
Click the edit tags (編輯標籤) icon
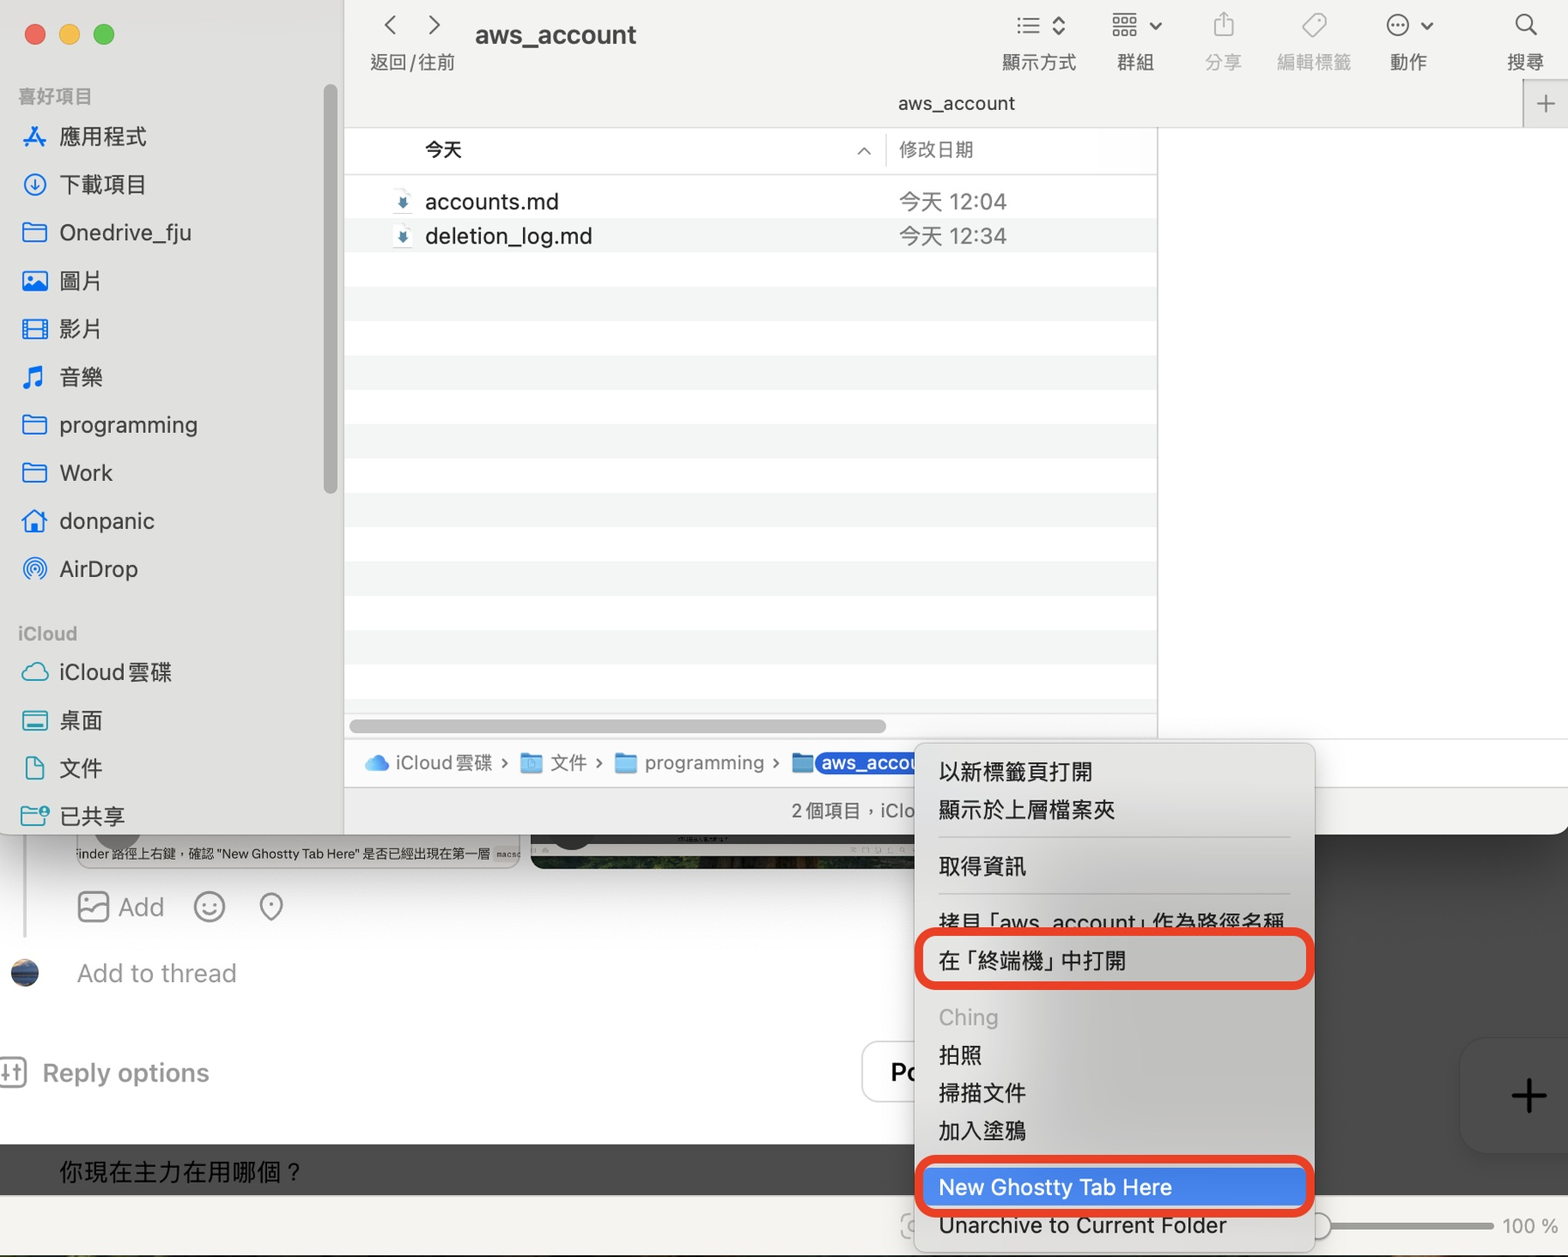click(x=1314, y=25)
